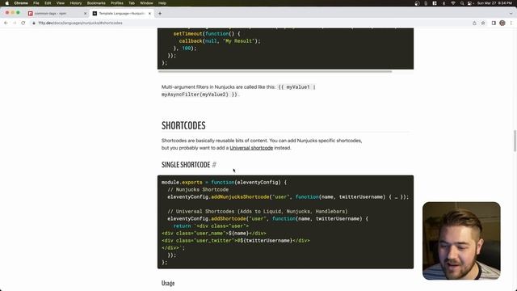This screenshot has height=291, width=517.
Task: Open Chrome's three-dot menu
Action: (511, 23)
